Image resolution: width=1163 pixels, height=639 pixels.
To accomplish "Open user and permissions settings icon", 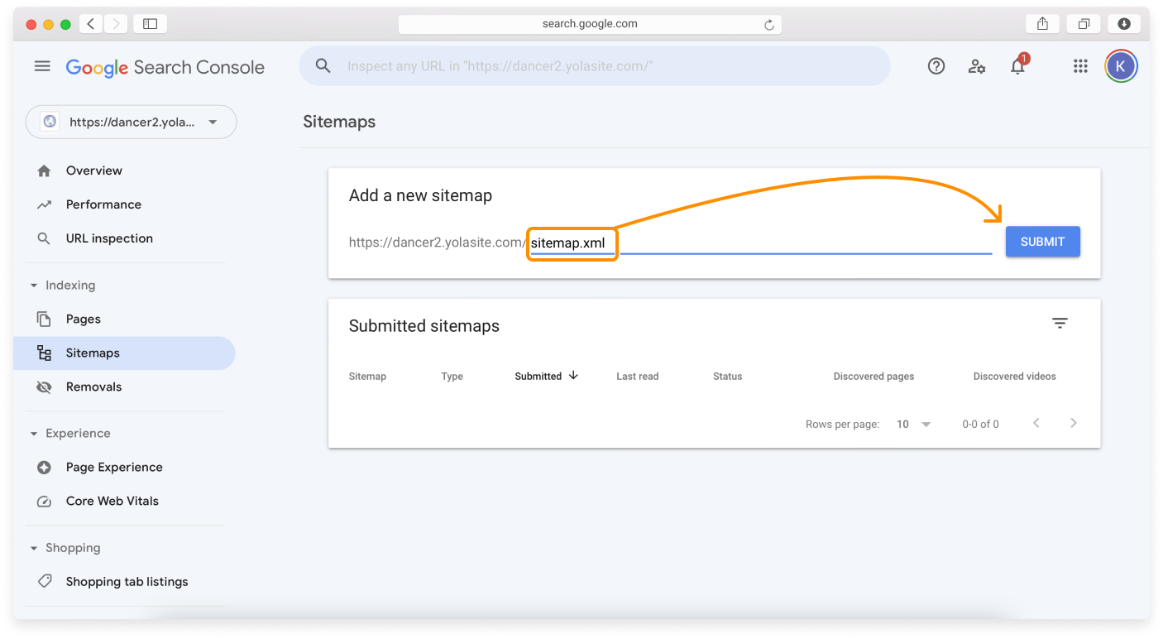I will 977,66.
